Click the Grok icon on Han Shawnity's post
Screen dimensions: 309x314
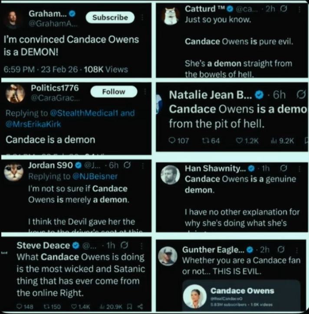[x=284, y=168]
